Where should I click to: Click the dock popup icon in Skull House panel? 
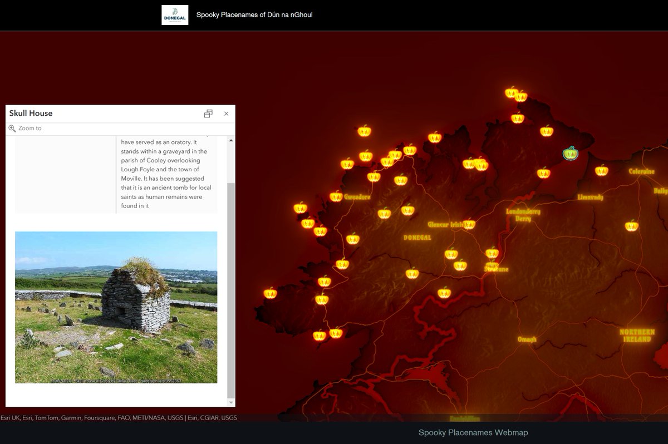tap(208, 113)
